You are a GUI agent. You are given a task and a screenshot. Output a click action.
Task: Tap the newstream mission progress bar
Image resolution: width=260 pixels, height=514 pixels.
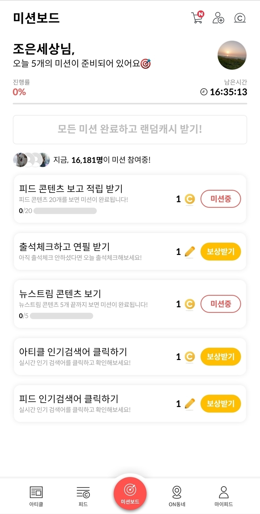pos(61,316)
